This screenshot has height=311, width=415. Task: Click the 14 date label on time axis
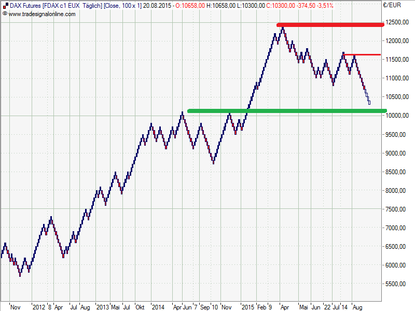pyautogui.click(x=344, y=307)
